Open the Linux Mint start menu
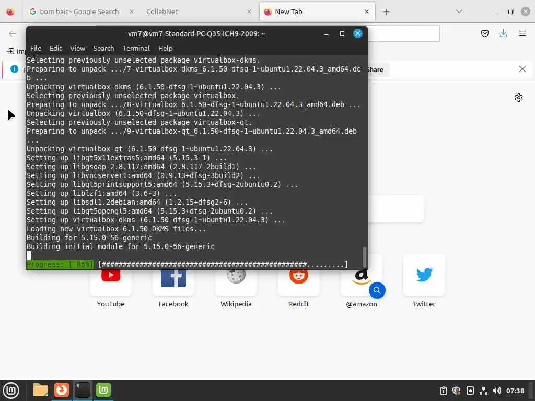535x401 pixels. (x=11, y=391)
